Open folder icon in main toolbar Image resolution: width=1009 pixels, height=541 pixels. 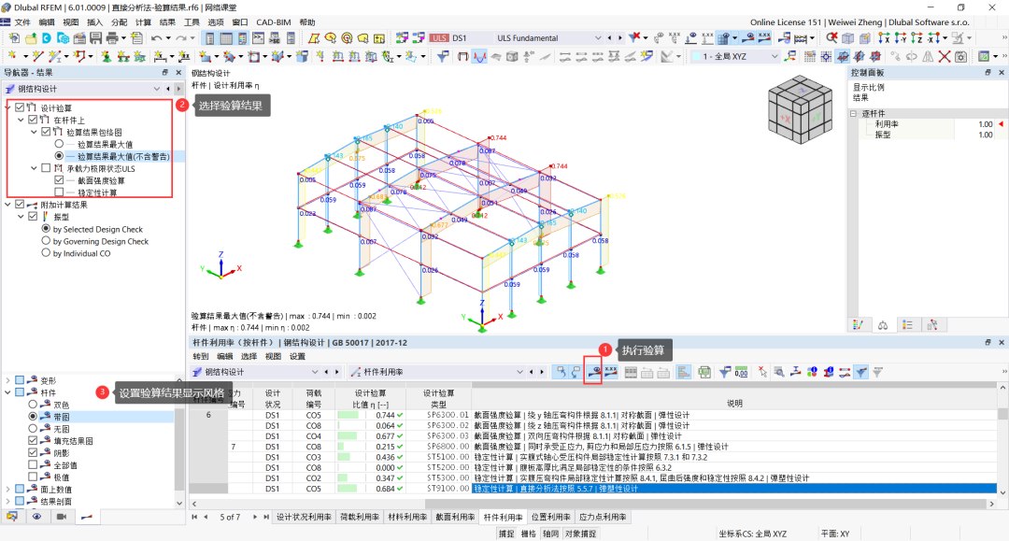click(x=30, y=38)
